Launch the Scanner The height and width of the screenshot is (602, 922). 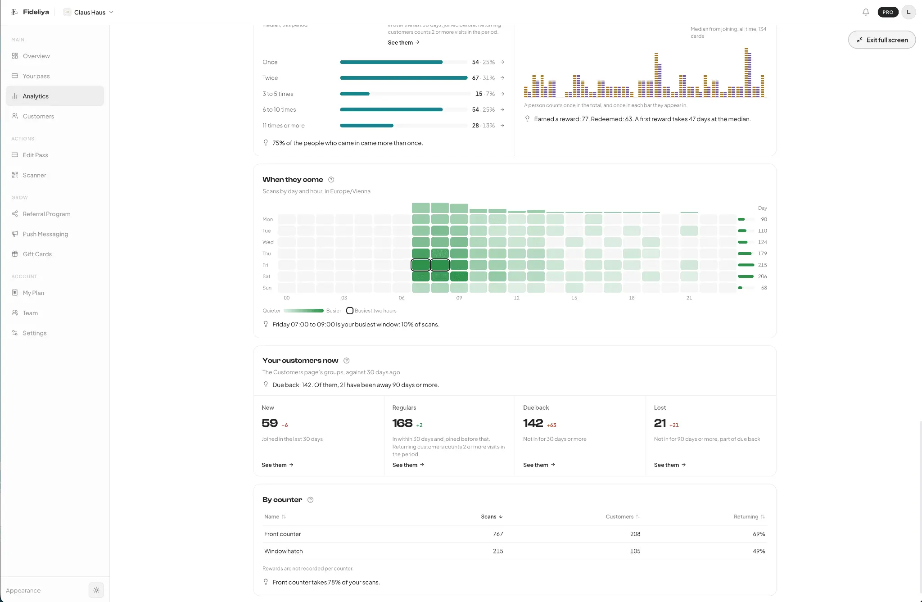click(x=55, y=175)
